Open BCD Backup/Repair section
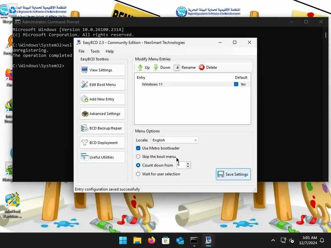 pos(102,128)
